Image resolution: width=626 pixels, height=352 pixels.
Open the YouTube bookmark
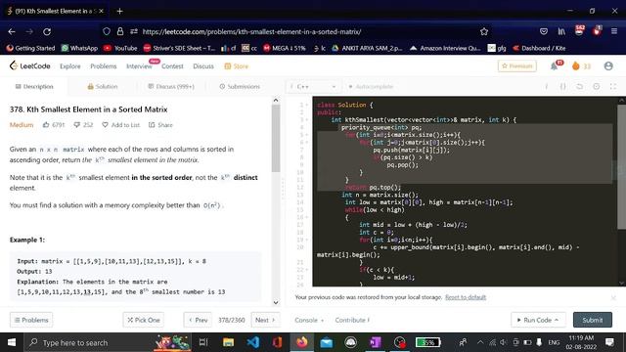tap(120, 48)
